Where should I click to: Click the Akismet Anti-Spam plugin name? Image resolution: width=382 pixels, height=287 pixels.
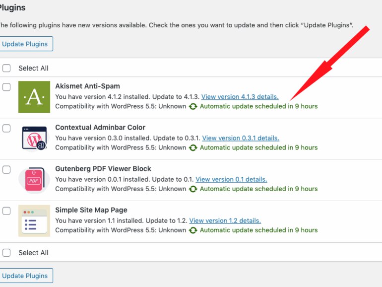tap(87, 86)
